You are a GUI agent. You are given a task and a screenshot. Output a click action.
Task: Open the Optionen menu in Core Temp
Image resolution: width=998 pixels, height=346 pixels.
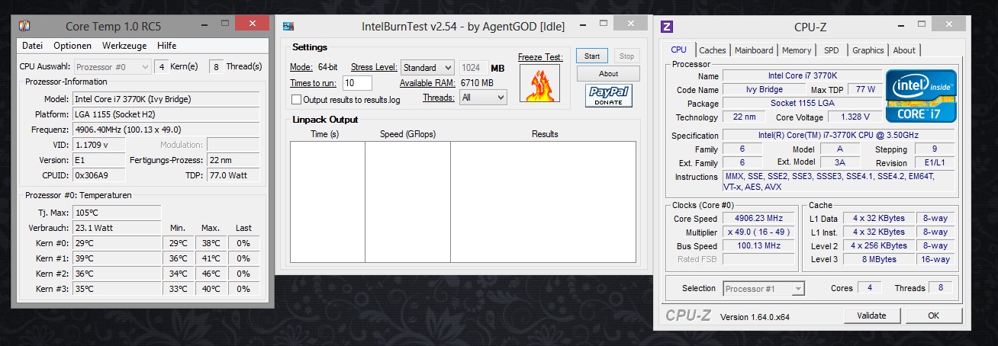click(x=72, y=46)
